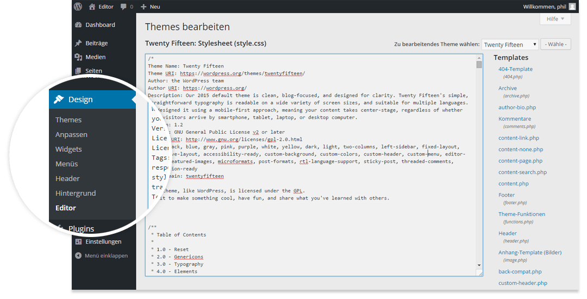587x299 pixels.
Task: Open Anhang-Template (Bilder) link
Action: [x=530, y=252]
